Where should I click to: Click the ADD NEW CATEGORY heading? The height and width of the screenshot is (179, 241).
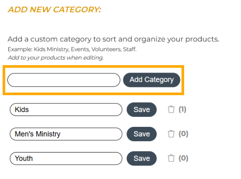tap(54, 10)
